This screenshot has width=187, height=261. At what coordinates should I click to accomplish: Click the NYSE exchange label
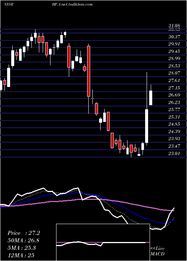tap(9, 4)
